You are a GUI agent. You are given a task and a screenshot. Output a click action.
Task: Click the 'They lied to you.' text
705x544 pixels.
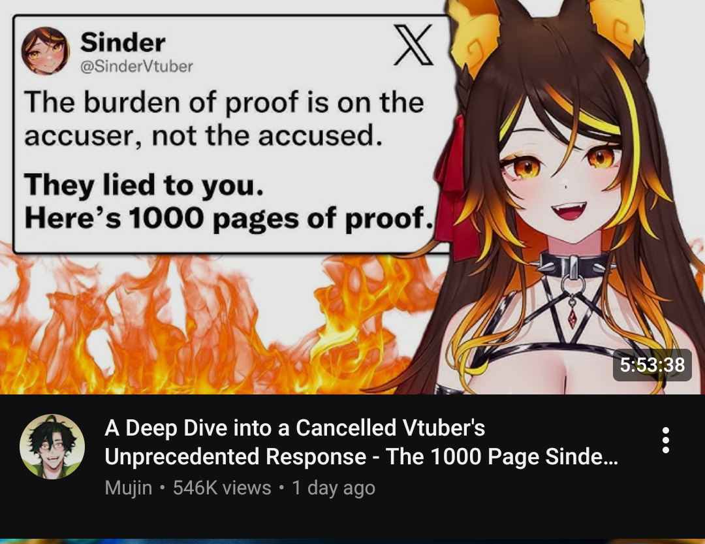[144, 185]
